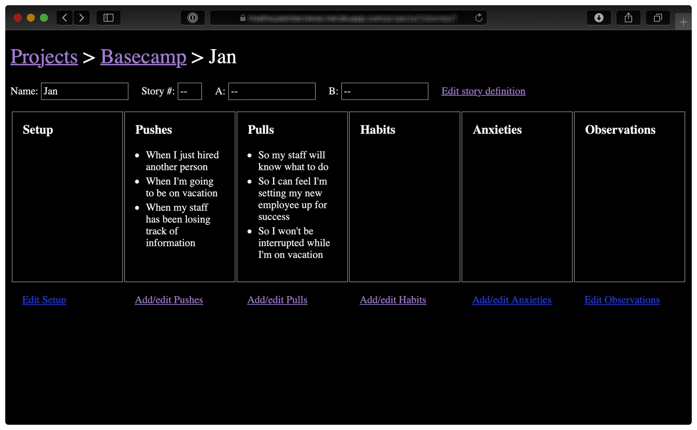
Task: Click the 'When I'm going to be on vacation' push
Action: point(181,187)
